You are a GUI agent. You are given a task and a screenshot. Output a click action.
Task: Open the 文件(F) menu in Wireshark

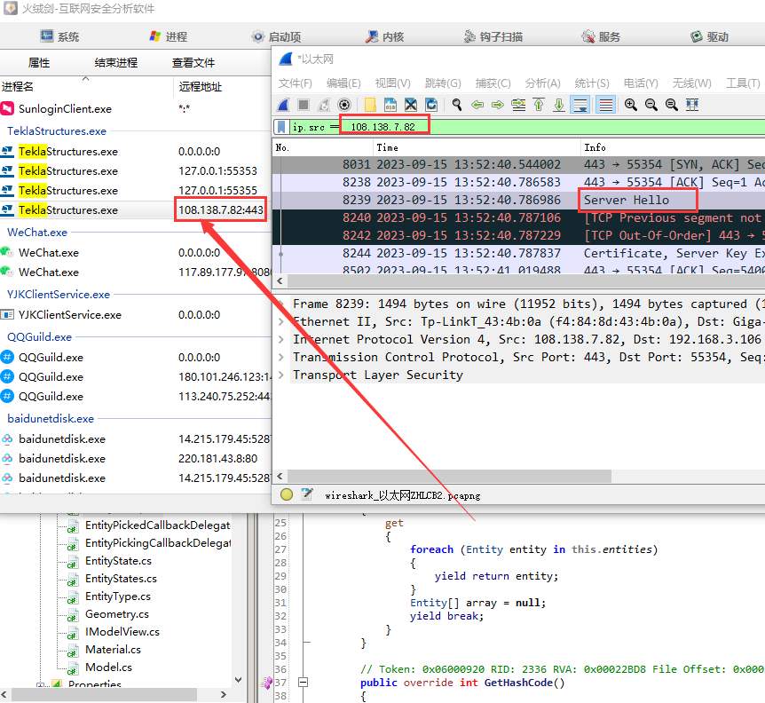[x=296, y=83]
